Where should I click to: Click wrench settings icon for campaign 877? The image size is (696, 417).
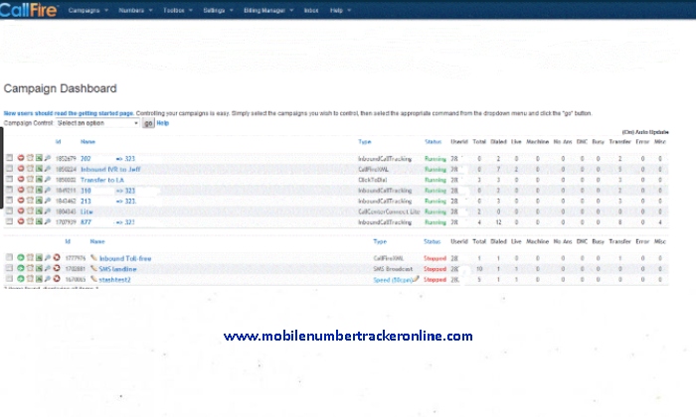(x=47, y=222)
